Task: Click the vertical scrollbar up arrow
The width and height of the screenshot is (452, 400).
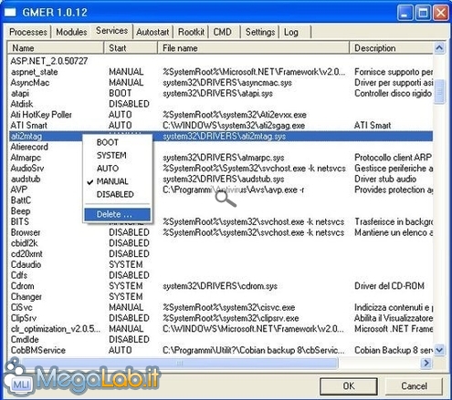Action: (439, 47)
